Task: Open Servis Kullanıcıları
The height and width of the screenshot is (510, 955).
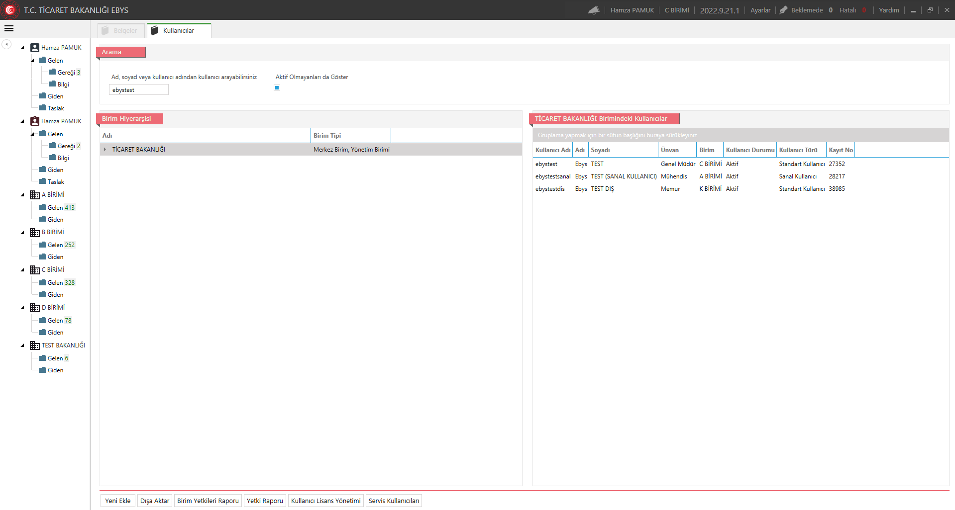Action: click(x=394, y=501)
